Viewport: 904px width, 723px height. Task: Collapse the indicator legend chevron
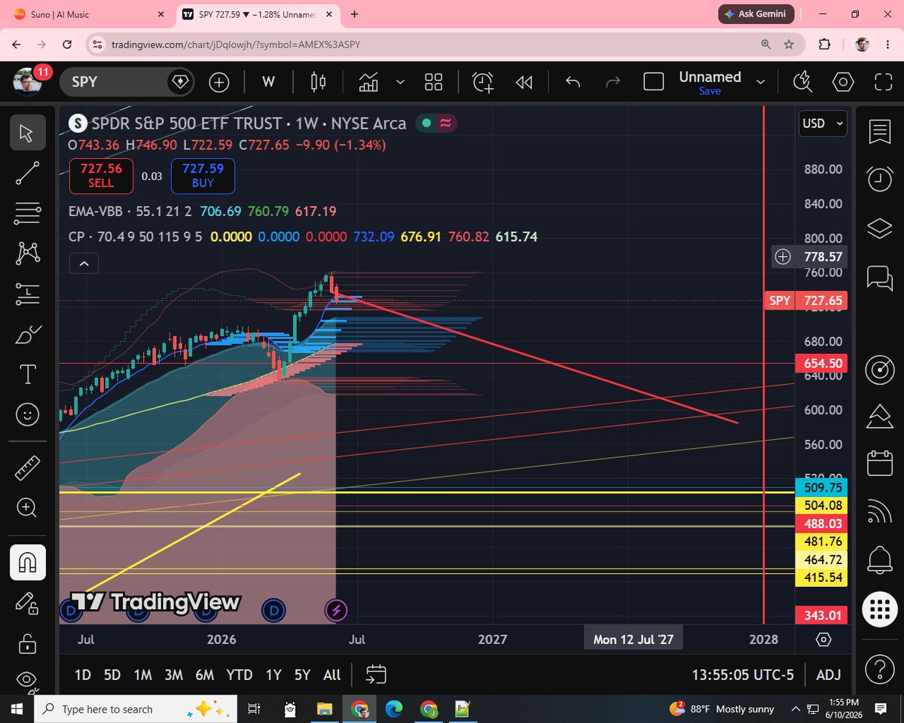(84, 264)
